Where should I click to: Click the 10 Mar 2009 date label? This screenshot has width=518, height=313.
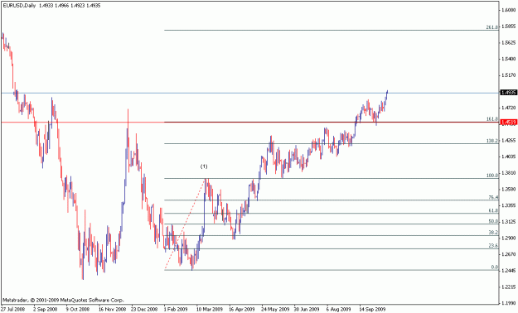coord(211,310)
